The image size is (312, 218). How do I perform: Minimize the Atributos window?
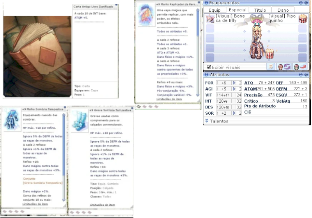[x=301, y=74]
